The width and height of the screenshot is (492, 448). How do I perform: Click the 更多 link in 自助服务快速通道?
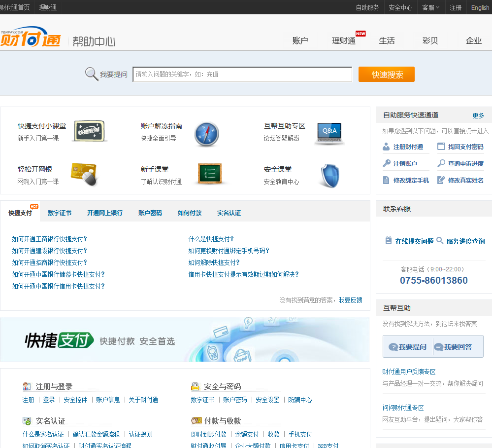[x=478, y=115]
